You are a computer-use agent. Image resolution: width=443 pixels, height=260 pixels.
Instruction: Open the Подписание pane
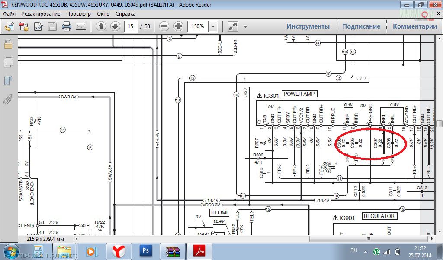(361, 26)
